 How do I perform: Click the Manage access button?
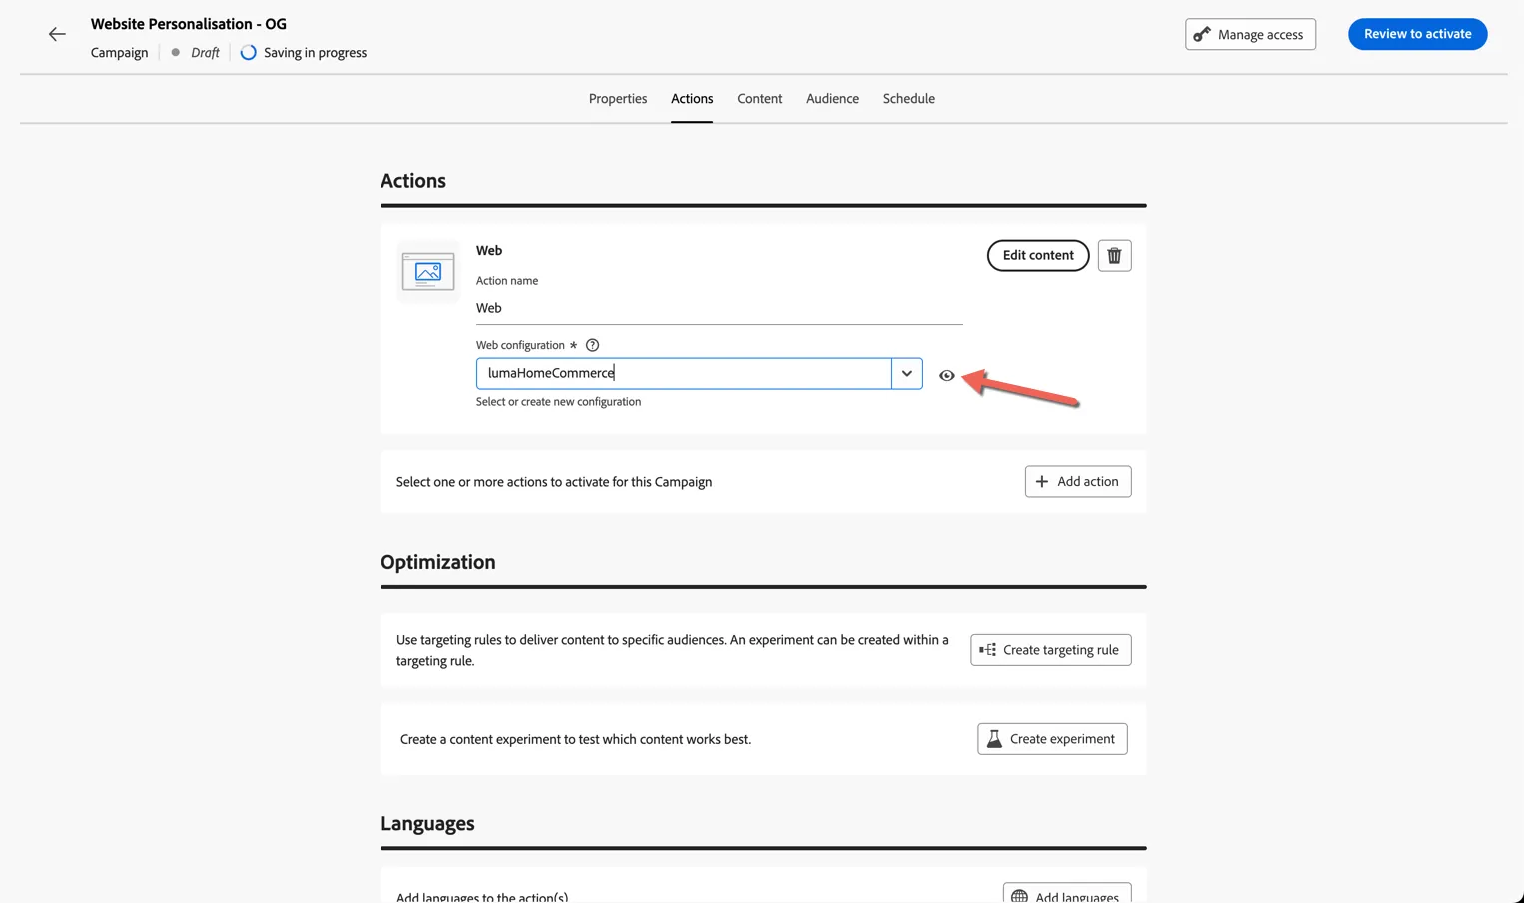coord(1250,34)
